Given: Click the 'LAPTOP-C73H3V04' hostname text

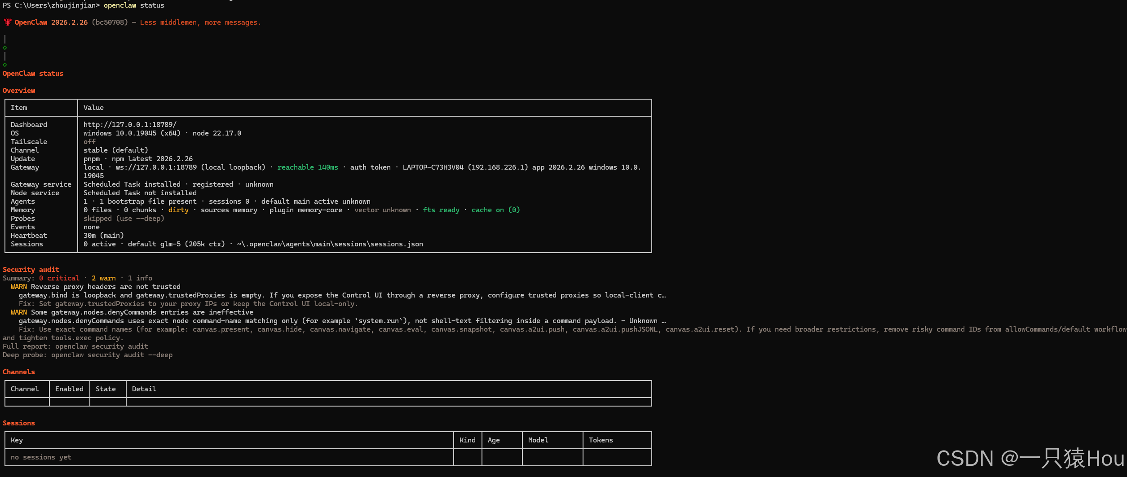Looking at the screenshot, I should click(433, 167).
